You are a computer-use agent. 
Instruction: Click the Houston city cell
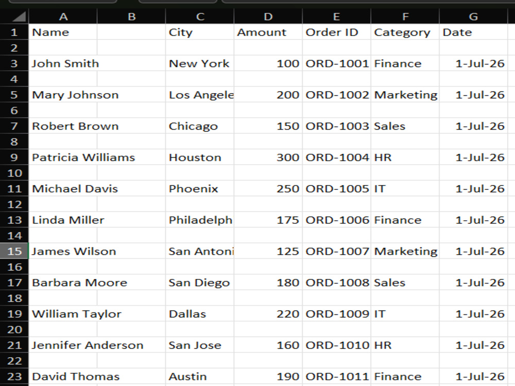pos(200,157)
